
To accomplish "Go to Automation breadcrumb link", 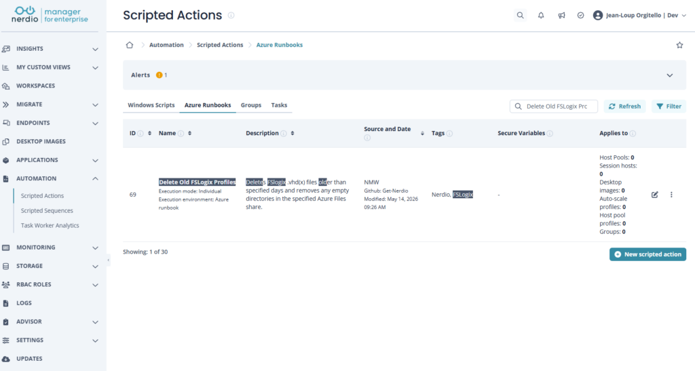I will click(x=166, y=45).
